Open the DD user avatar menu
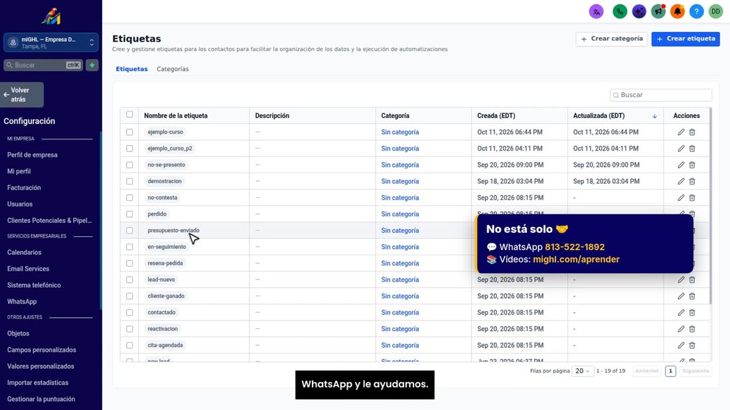This screenshot has width=730, height=410. coord(715,12)
